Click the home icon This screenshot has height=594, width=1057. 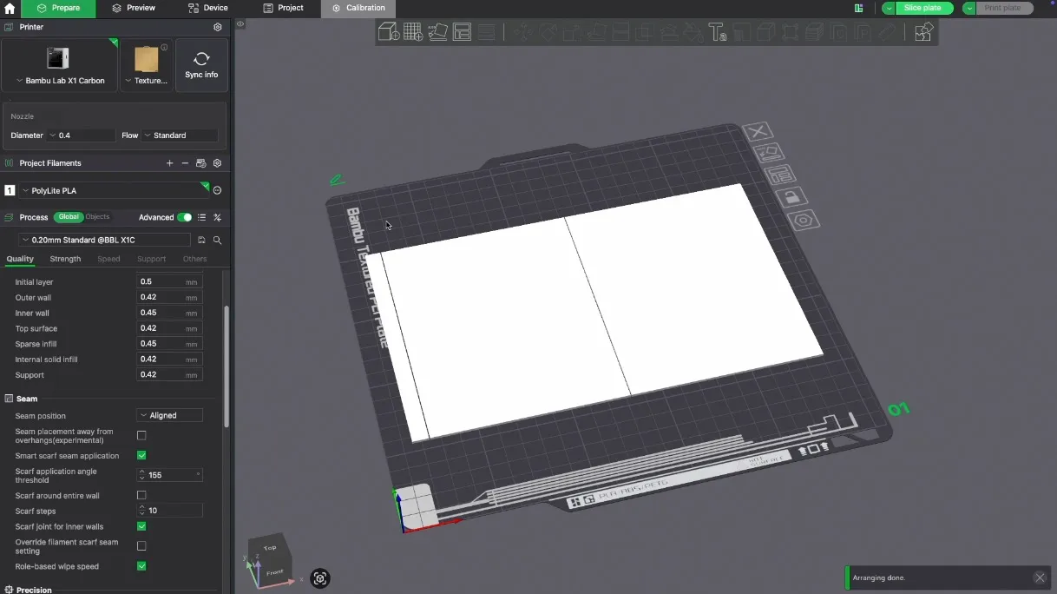10,9
